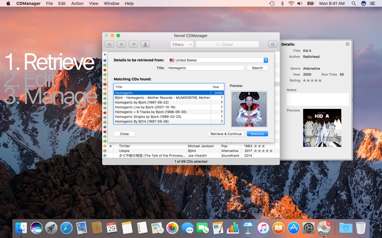Click the Notes text area in Details
Viewport: 382px width, 238px height.
(318, 99)
